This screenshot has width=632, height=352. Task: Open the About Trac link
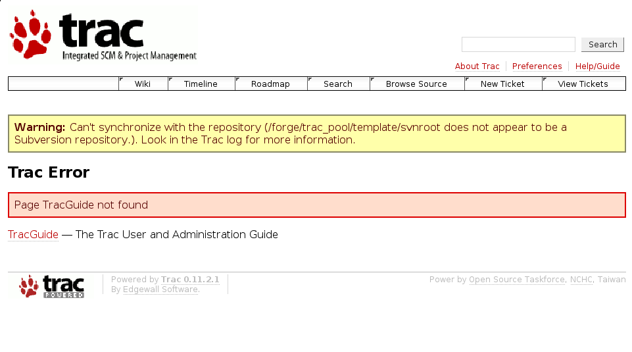point(477,66)
